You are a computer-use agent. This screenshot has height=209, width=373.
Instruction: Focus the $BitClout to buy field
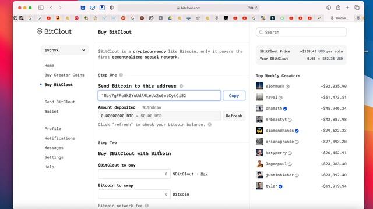(134, 174)
